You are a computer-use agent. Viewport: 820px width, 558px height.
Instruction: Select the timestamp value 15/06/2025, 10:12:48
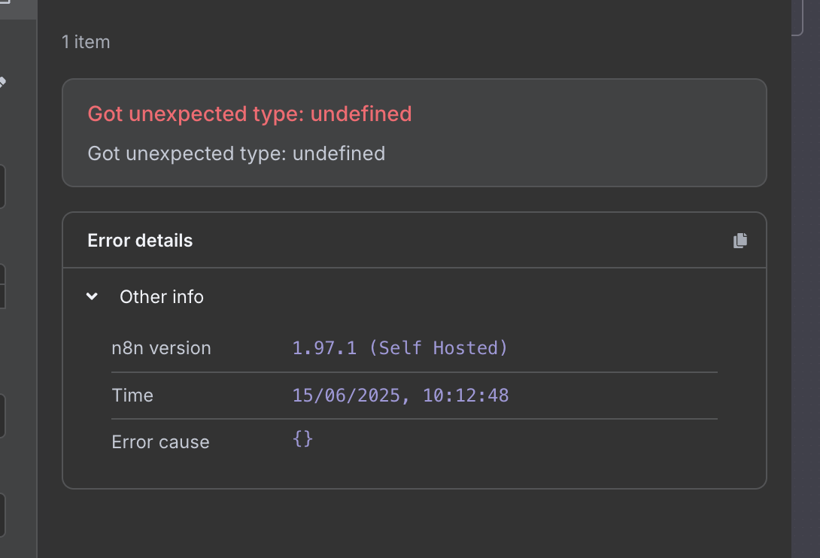[x=400, y=395]
